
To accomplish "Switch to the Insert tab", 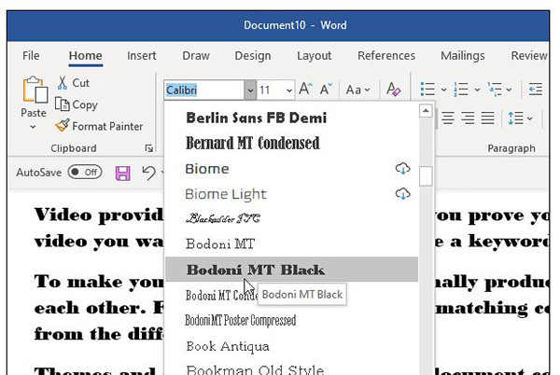I will [x=141, y=56].
